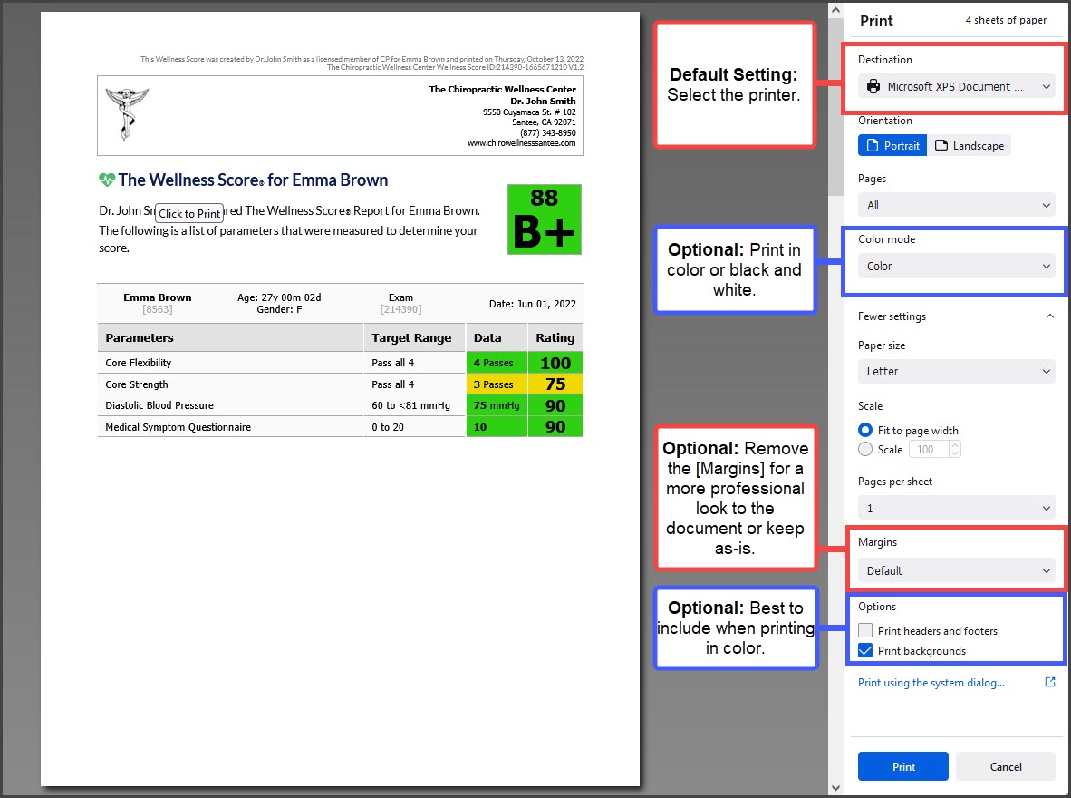Click the Target Range column header
Viewport: 1071px width, 798px height.
click(x=411, y=338)
